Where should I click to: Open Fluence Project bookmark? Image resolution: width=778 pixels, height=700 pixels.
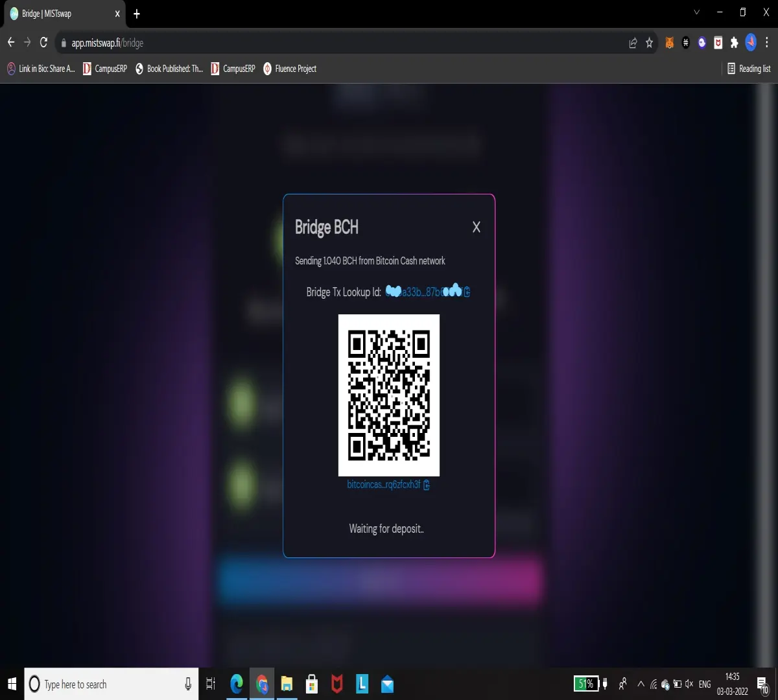[290, 69]
